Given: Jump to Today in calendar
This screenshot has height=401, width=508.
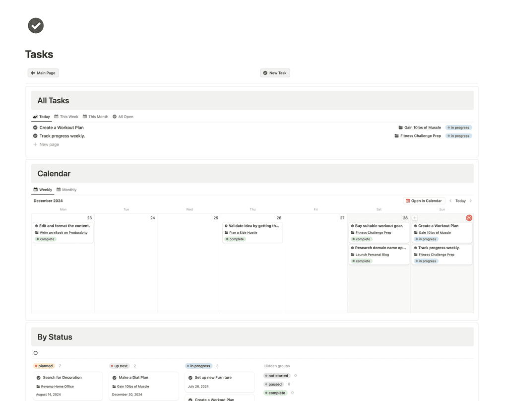Looking at the screenshot, I should point(460,200).
